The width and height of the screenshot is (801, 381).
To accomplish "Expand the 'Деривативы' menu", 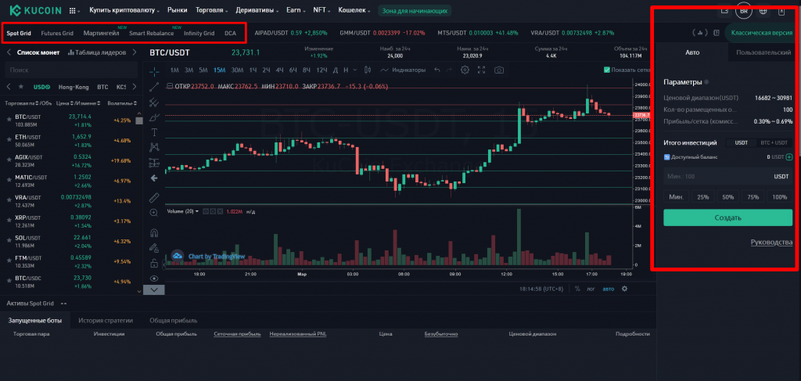I will pyautogui.click(x=262, y=11).
